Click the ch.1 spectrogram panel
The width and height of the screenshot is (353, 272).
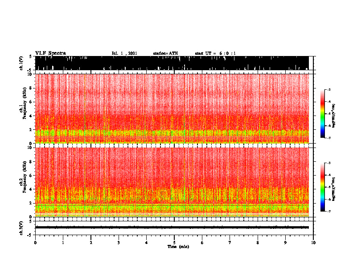click(x=172, y=108)
